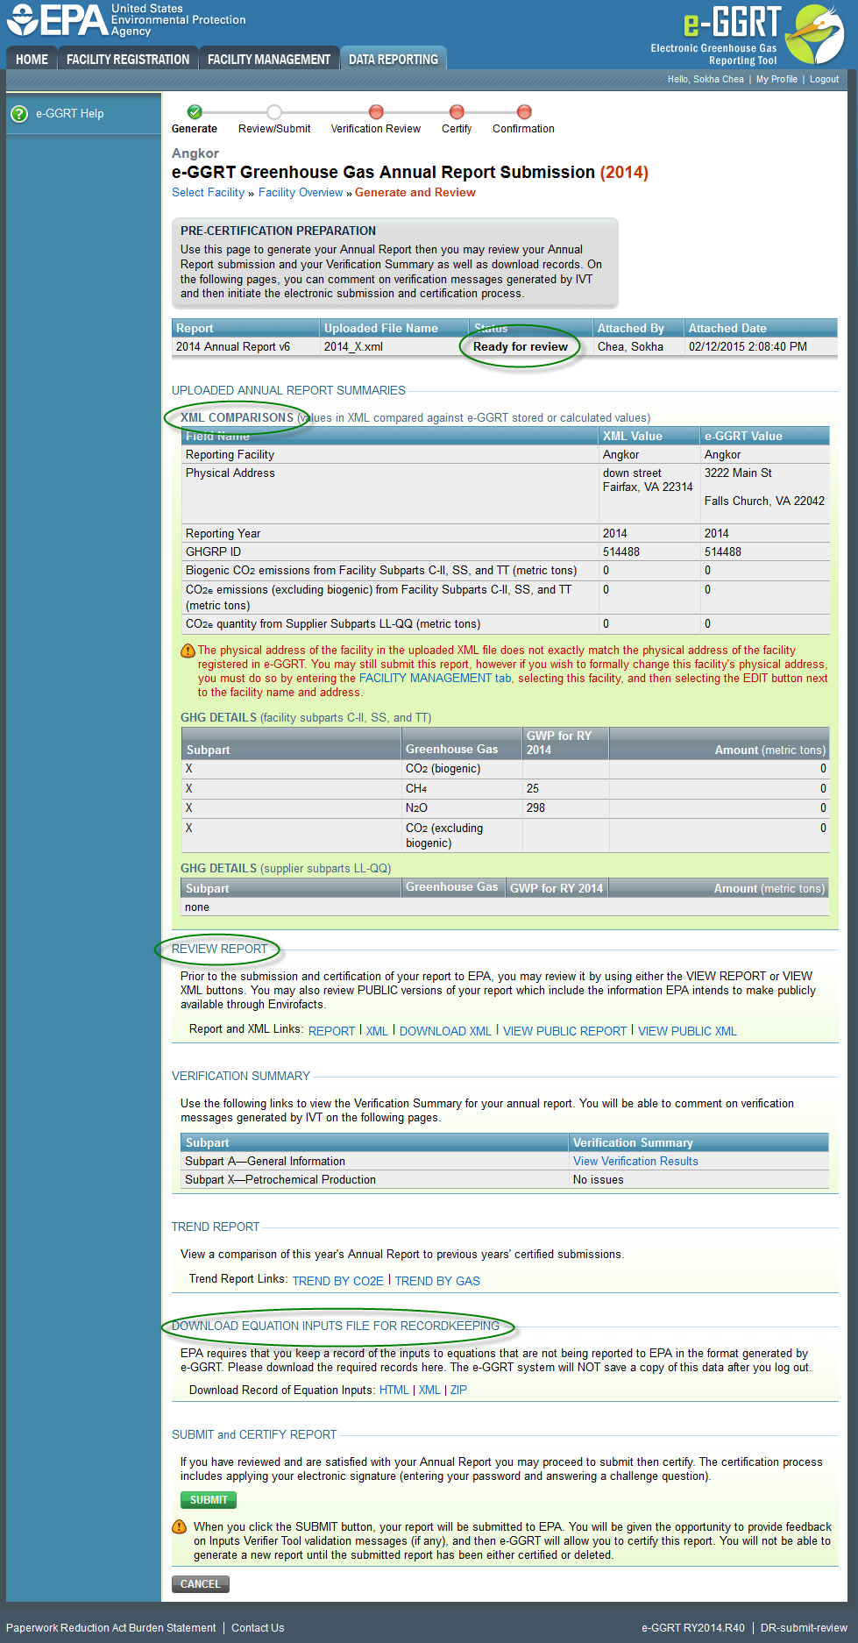Open TREND BY CO2E report
858x1643 pixels.
[337, 1281]
